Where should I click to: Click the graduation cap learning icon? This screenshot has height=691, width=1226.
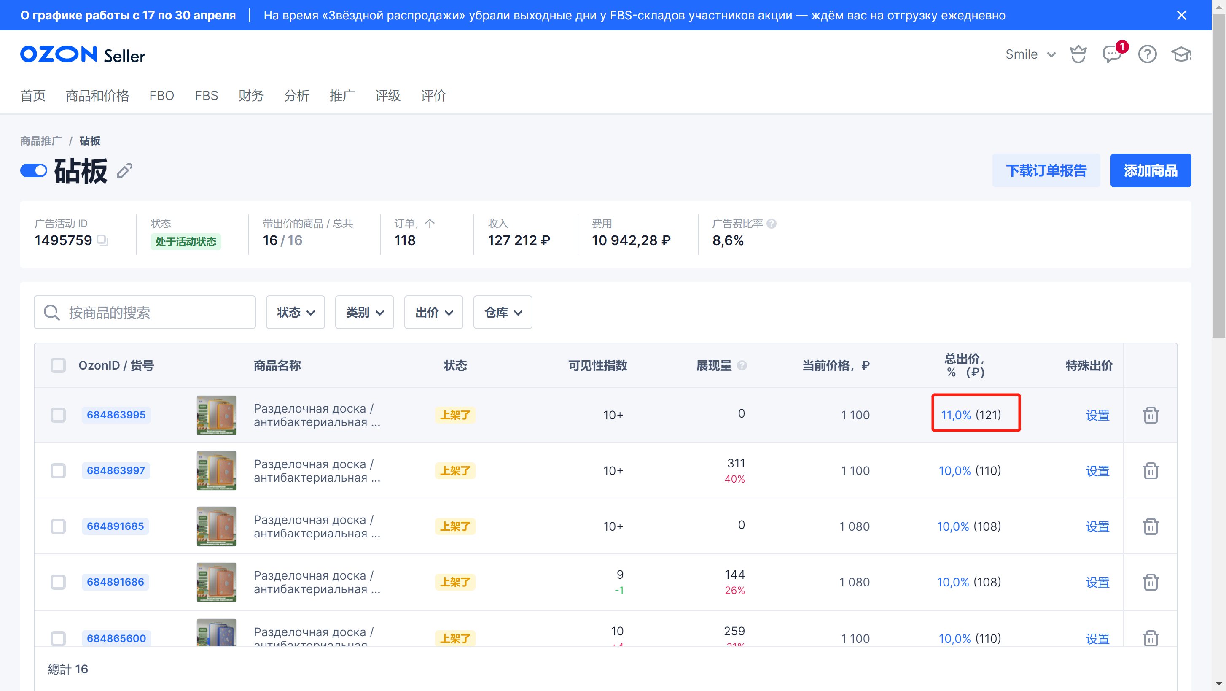(1181, 54)
